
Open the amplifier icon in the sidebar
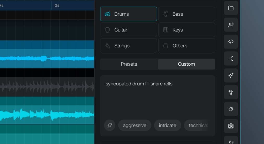pos(231,126)
